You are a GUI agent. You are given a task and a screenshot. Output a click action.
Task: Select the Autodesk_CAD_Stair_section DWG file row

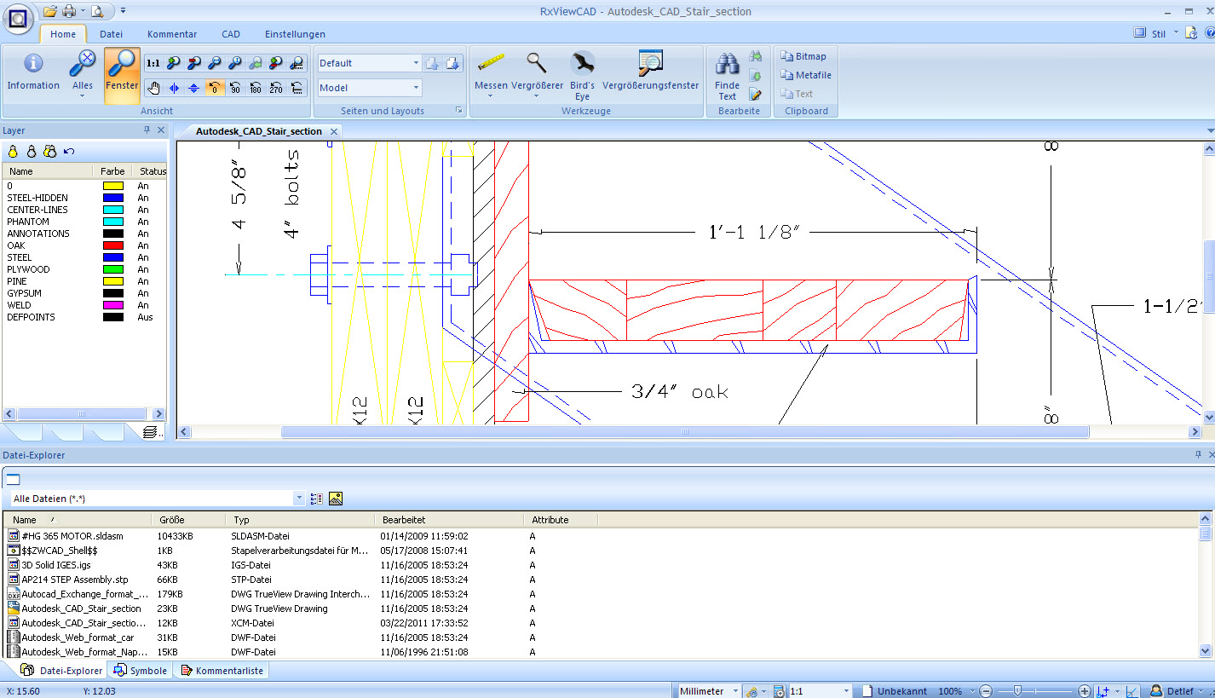pos(81,609)
